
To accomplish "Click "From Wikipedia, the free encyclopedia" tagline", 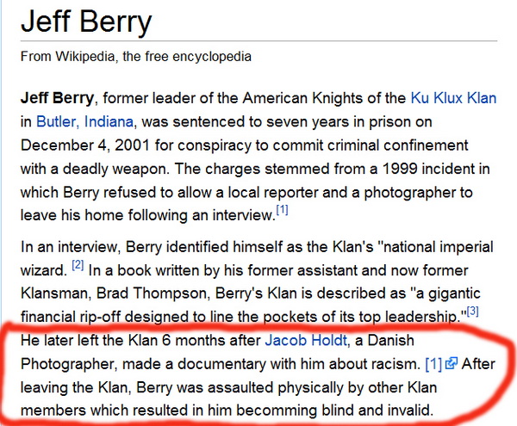I will coord(136,58).
